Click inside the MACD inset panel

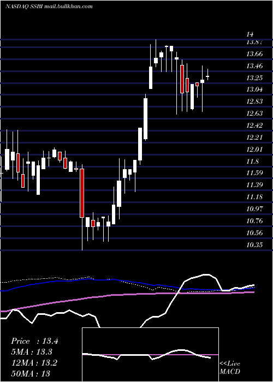coord(150,355)
